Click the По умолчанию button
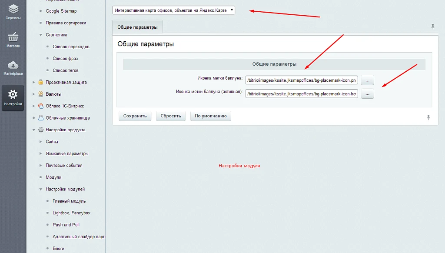Image resolution: width=445 pixels, height=253 pixels. [211, 116]
